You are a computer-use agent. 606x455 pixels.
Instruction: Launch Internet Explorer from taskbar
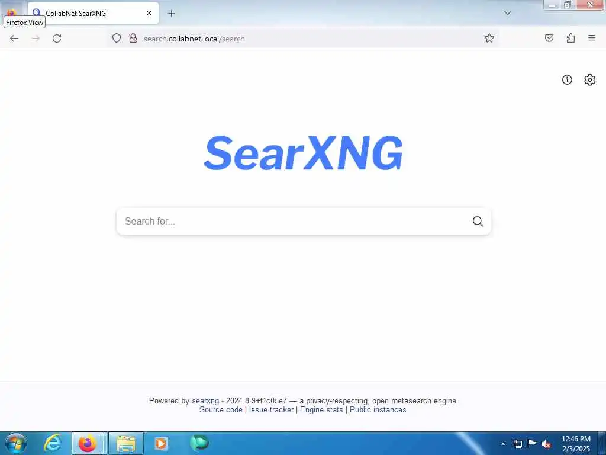pos(53,443)
